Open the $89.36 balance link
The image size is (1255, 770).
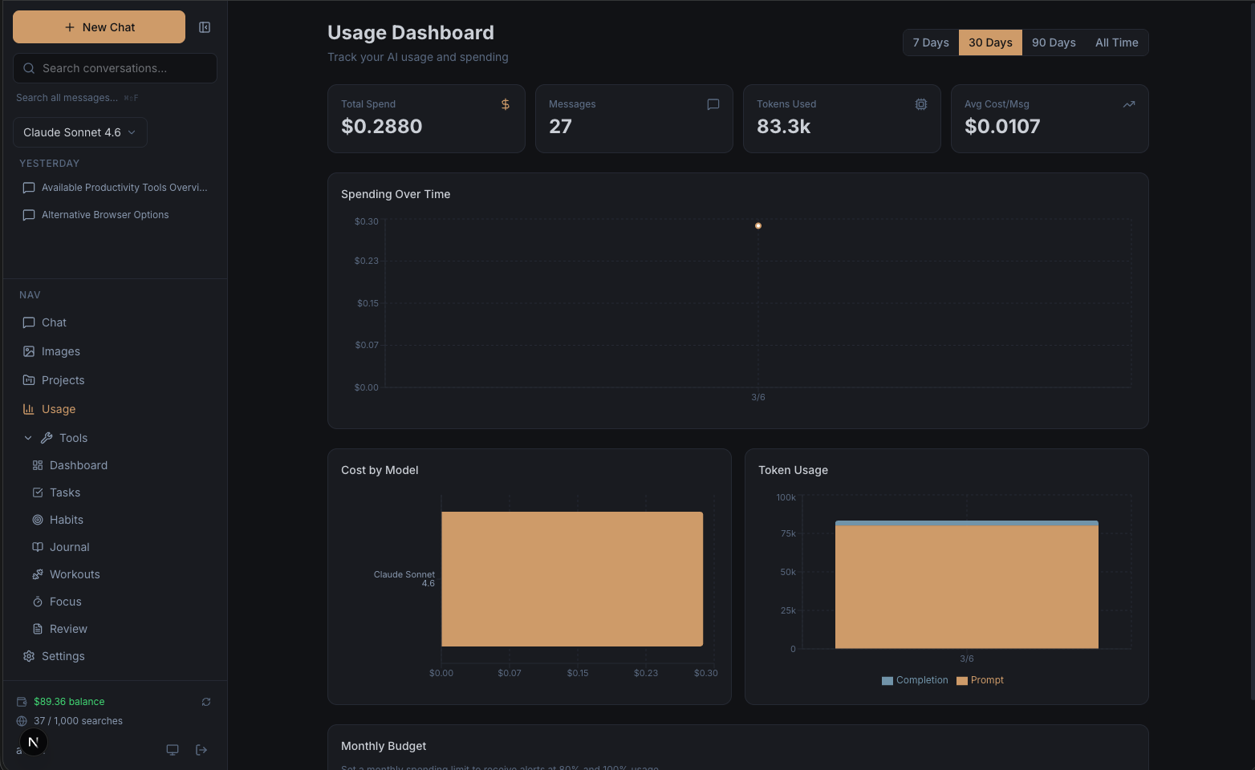(69, 701)
